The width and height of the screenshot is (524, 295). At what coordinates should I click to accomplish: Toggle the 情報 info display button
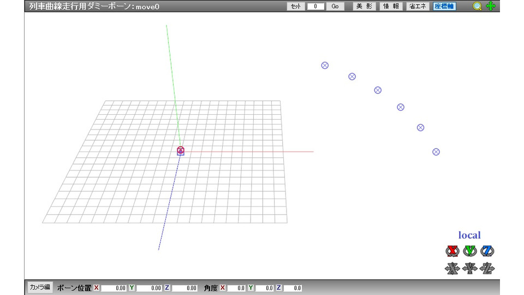coord(391,7)
